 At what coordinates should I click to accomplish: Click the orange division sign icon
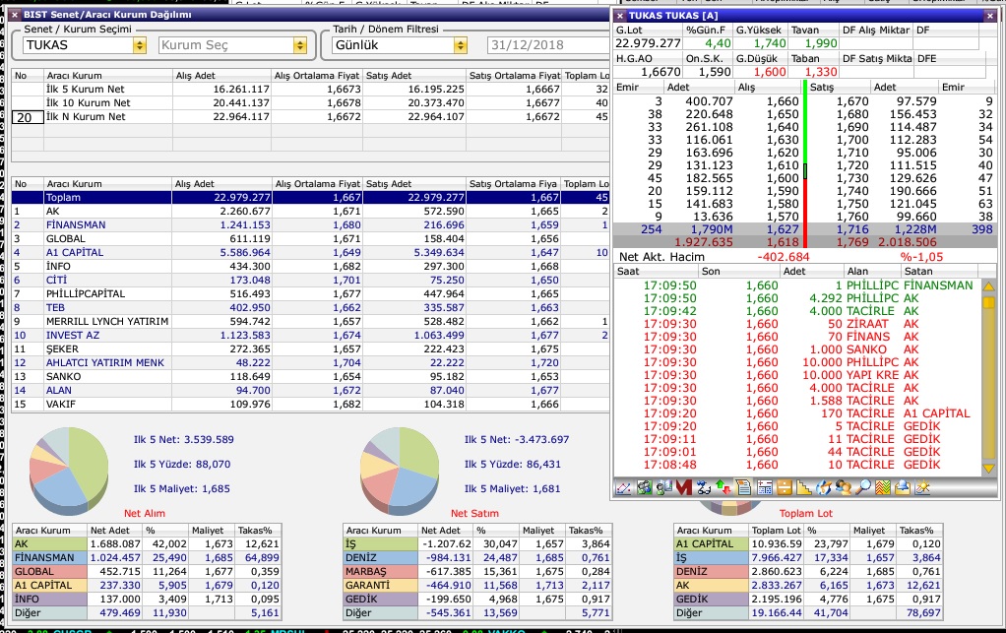[784, 487]
